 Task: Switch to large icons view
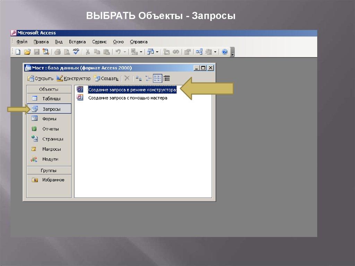(x=138, y=78)
